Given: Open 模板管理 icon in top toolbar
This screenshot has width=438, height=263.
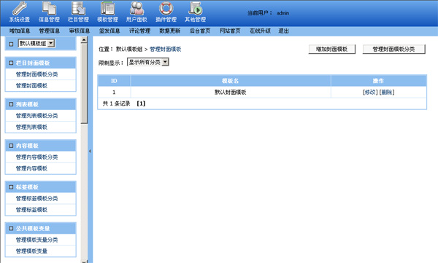Looking at the screenshot, I should [107, 8].
